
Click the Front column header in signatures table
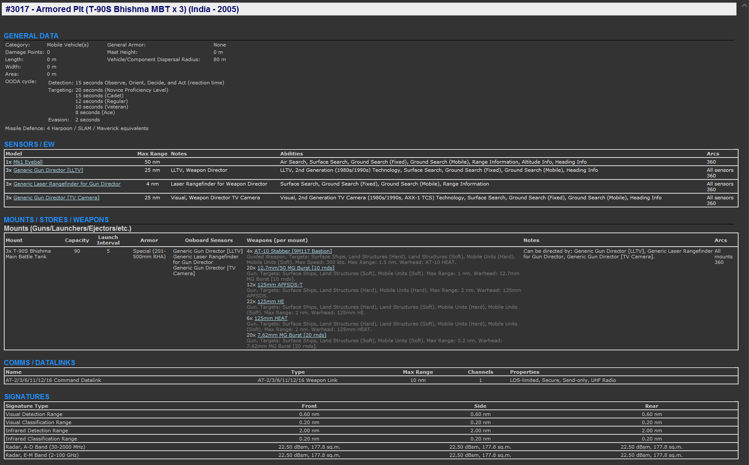click(309, 406)
